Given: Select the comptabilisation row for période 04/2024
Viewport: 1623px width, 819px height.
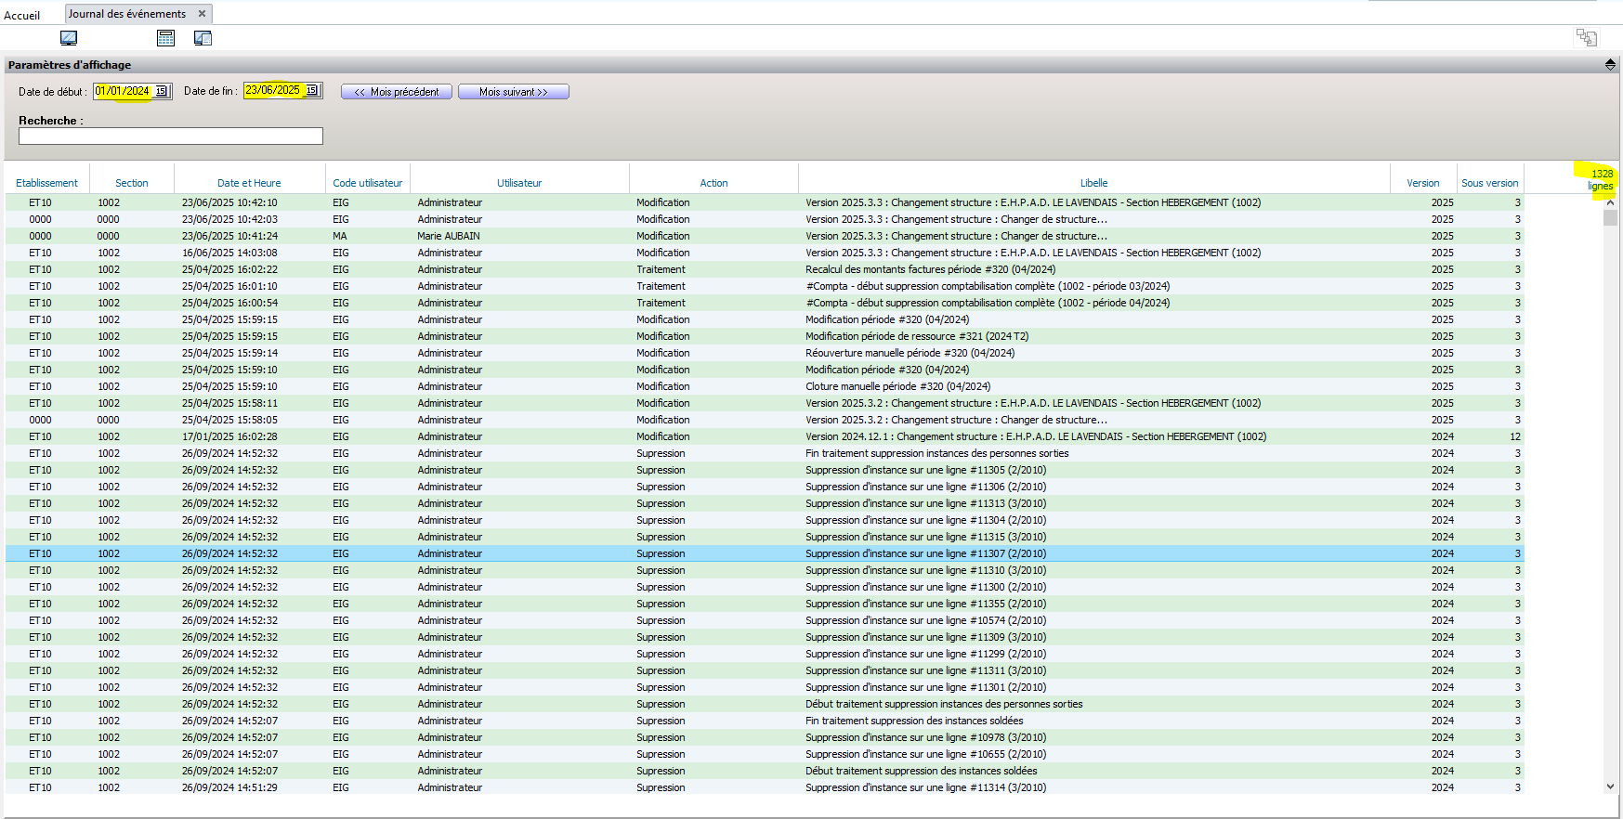Looking at the screenshot, I should point(765,303).
